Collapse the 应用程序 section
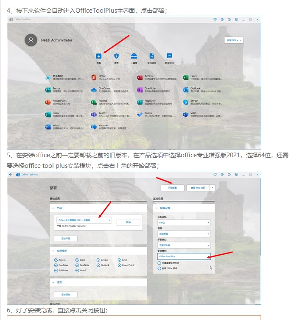Viewport: 291px width, 320px height. (x=53, y=251)
